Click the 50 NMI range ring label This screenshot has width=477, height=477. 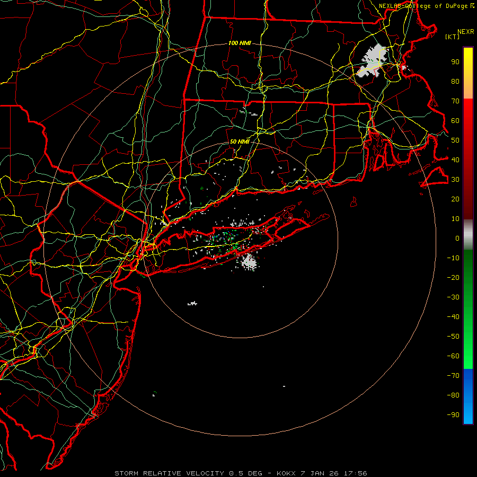point(240,142)
